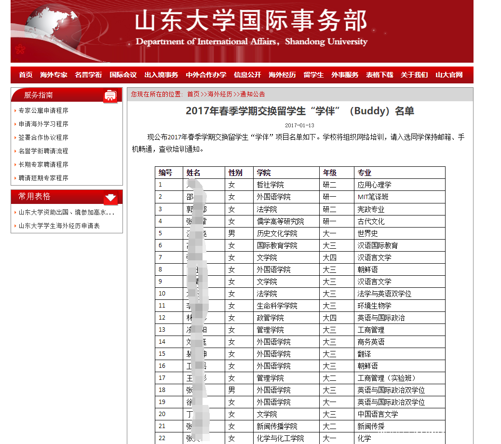This screenshot has height=444, width=501.
Task: Open 申请海外学习程序 sidebar link
Action: [x=43, y=124]
